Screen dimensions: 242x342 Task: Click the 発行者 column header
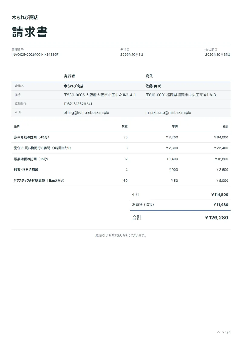(70, 76)
